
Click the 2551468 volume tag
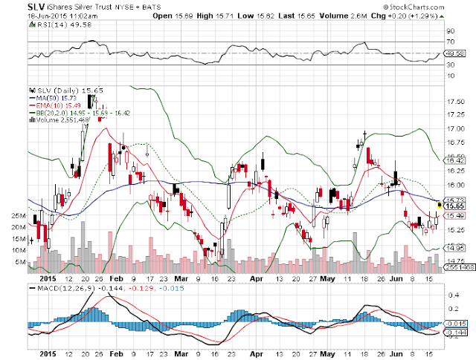(460, 267)
